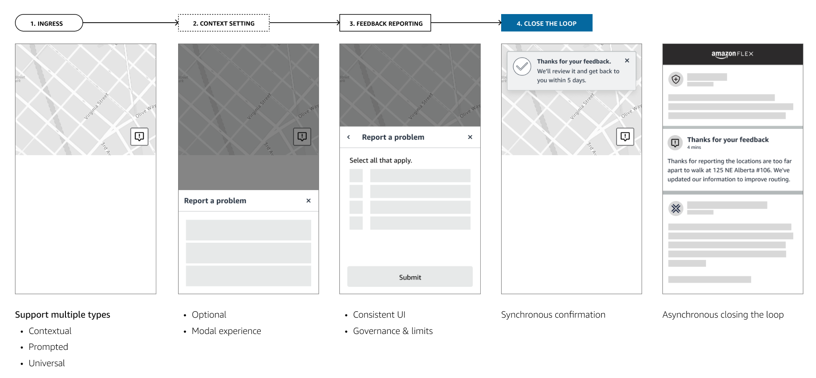Click the 'Synchronous confirmation' caption
The image size is (816, 378).
[x=553, y=314]
